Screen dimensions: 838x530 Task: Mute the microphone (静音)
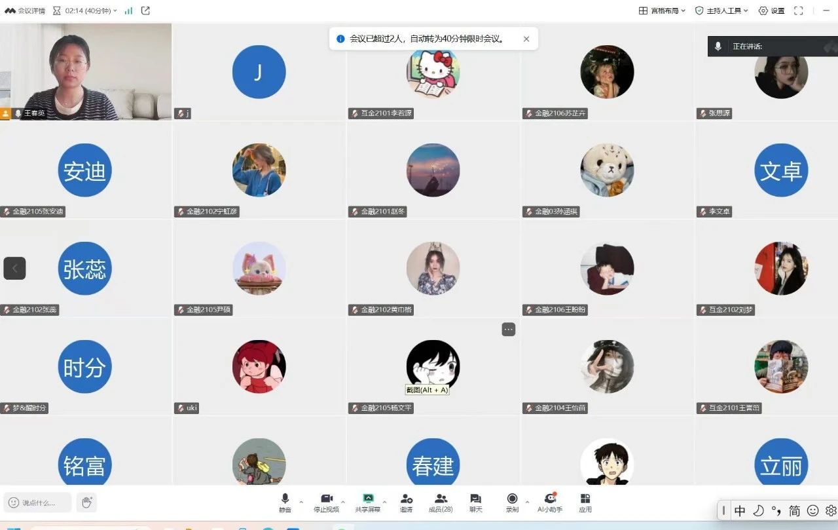point(285,502)
